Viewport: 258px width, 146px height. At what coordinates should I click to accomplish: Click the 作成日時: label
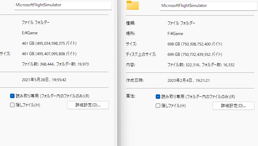tap(135, 80)
